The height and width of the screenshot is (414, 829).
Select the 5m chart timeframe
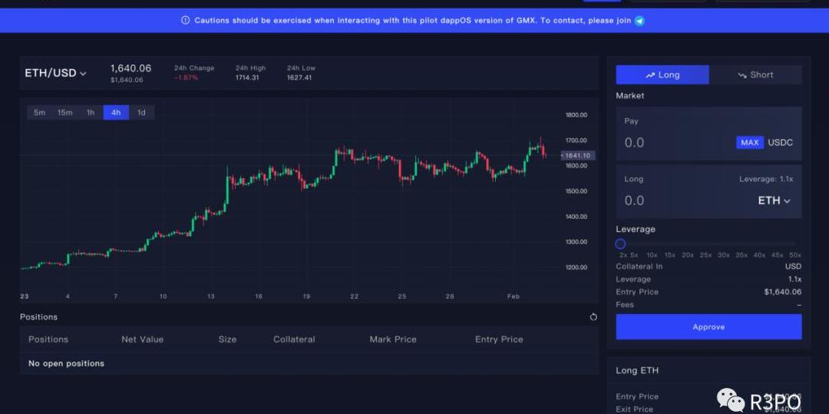coord(39,113)
